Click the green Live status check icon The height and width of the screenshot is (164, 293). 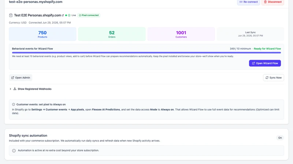69,15
